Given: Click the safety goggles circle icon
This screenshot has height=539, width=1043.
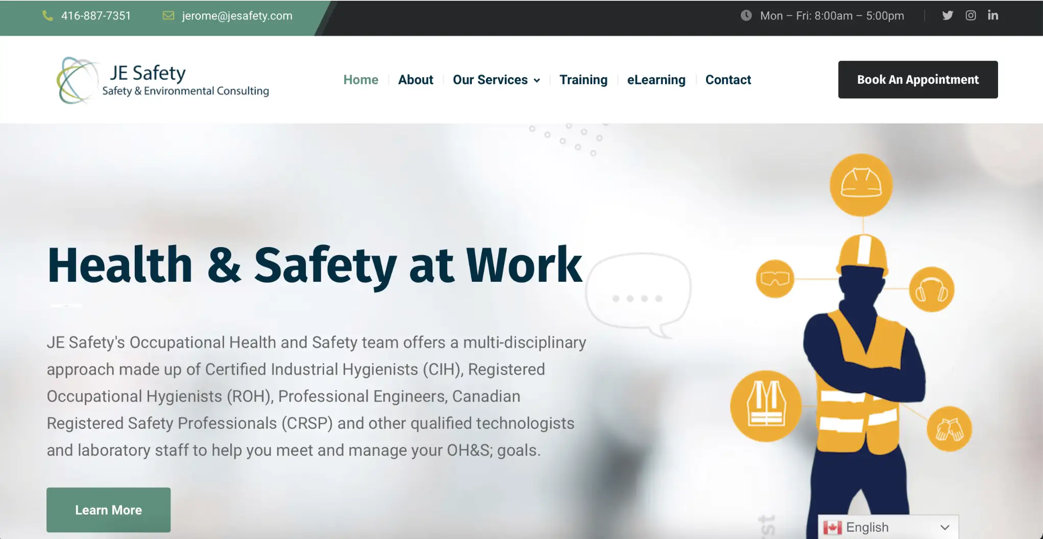Looking at the screenshot, I should pos(774,279).
